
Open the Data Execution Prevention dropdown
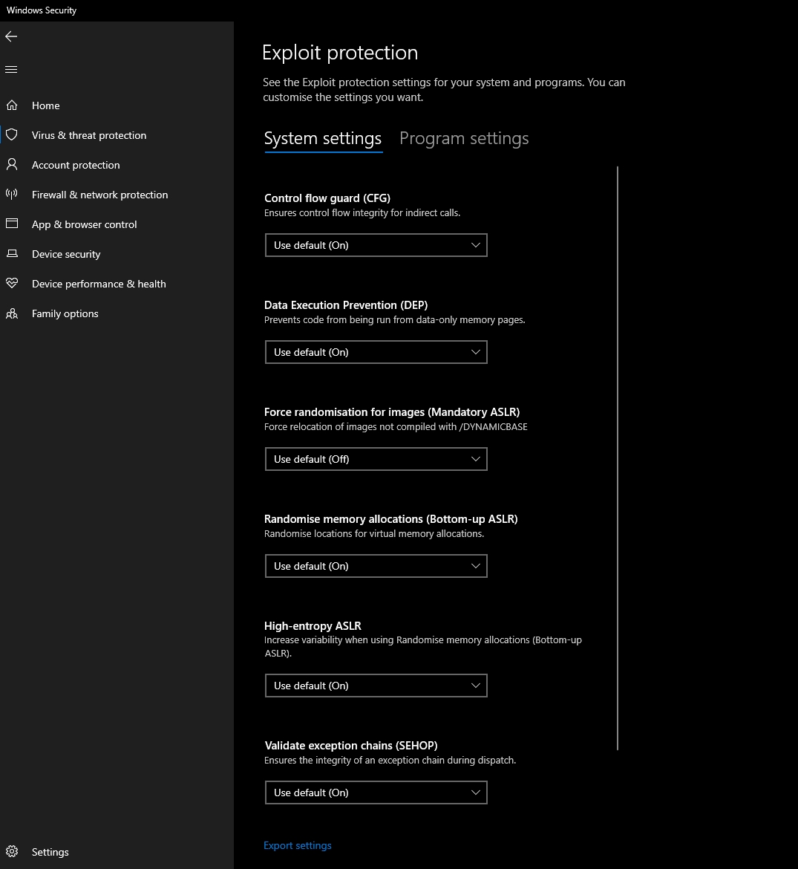click(376, 352)
